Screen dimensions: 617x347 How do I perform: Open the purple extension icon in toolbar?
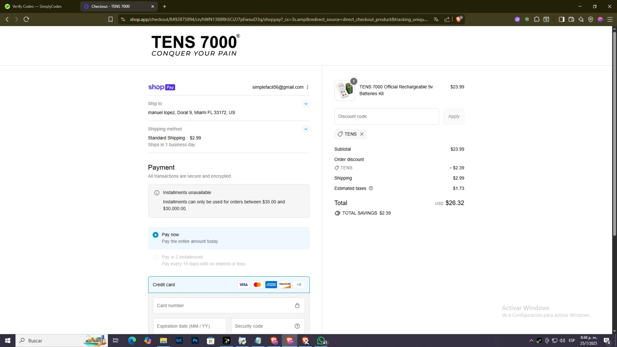(517, 19)
